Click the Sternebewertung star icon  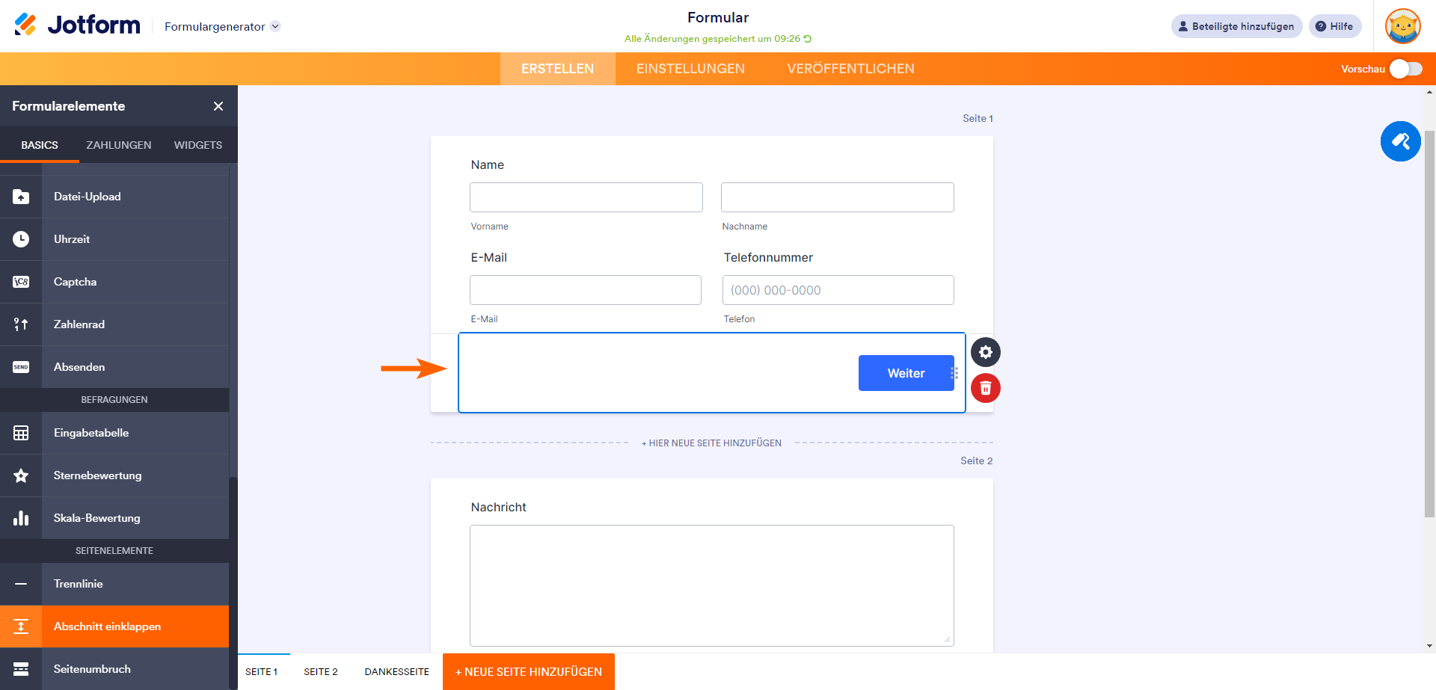[x=21, y=475]
